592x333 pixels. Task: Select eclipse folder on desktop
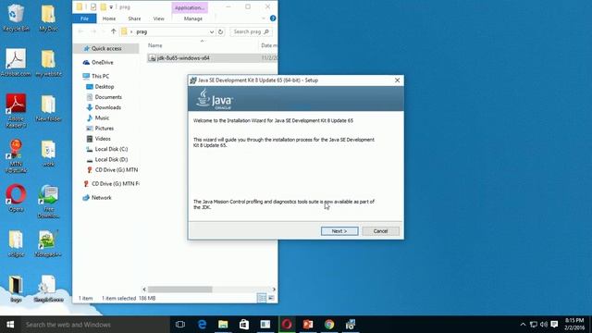(16, 244)
